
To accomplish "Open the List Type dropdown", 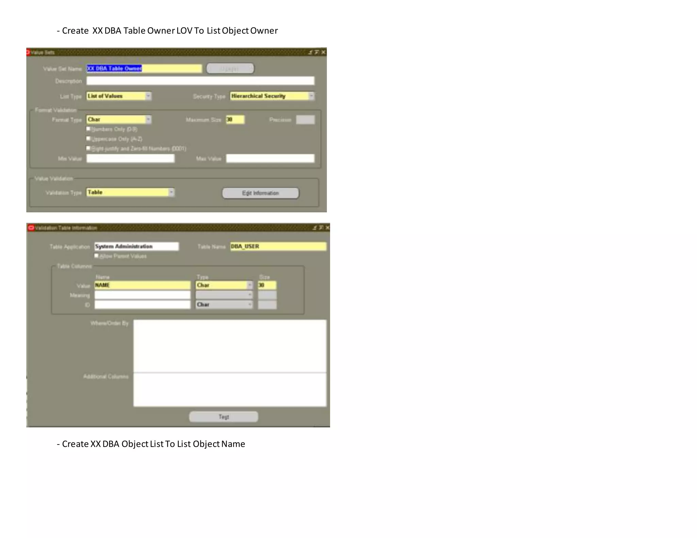I will tap(148, 96).
